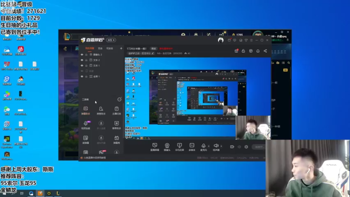Open the 主播任务 tool
The height and width of the screenshot is (197, 350).
116,110
